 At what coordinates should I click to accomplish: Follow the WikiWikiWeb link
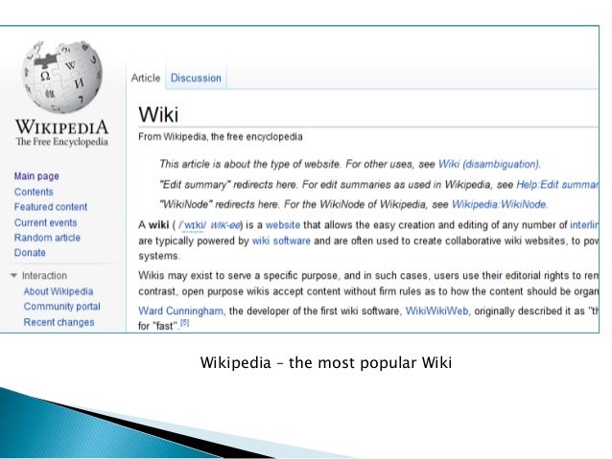coord(437,311)
